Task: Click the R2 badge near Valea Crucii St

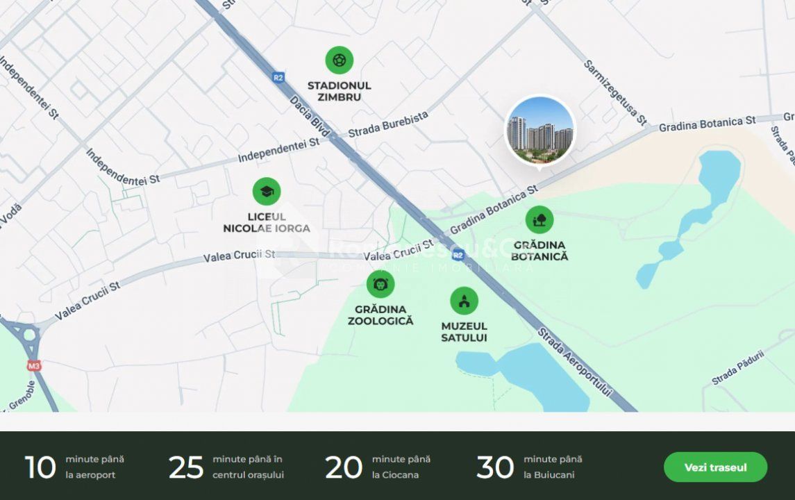Action: tap(458, 255)
